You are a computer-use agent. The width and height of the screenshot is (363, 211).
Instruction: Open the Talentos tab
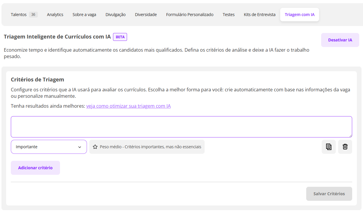(24, 15)
